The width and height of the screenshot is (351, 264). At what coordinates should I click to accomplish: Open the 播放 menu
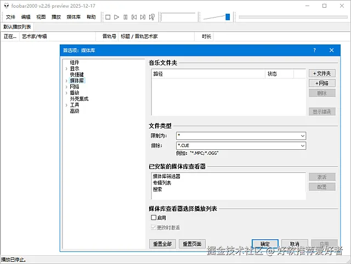(56, 17)
